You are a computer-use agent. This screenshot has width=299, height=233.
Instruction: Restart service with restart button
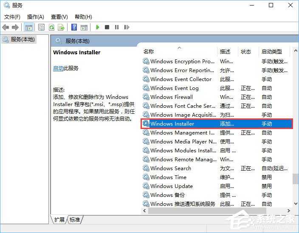(x=127, y=27)
